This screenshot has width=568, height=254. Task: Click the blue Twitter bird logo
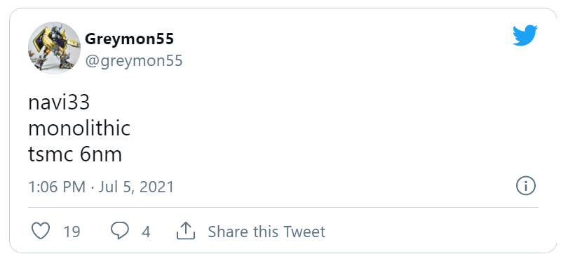tap(525, 35)
